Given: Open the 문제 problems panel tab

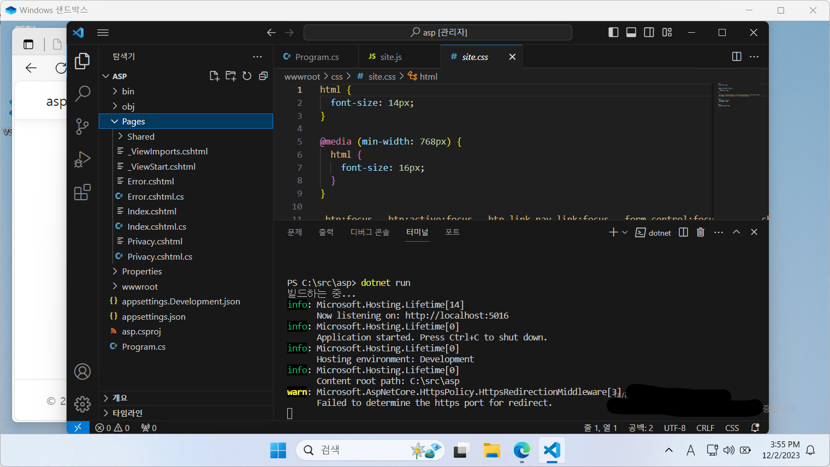Looking at the screenshot, I should pyautogui.click(x=295, y=232).
